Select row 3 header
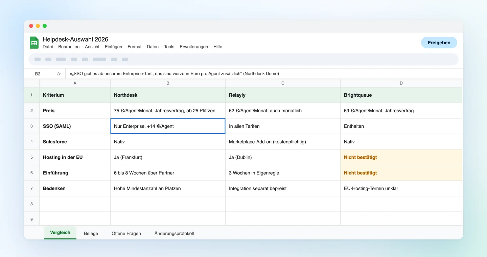 32,126
